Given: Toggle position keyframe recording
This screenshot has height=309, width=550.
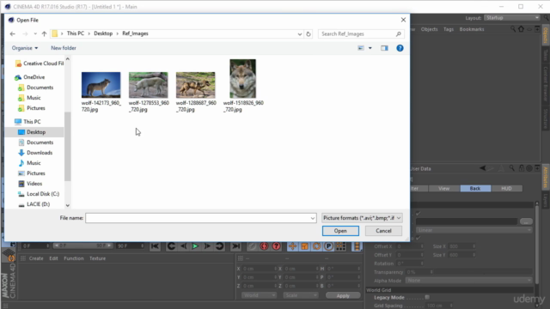Looking at the screenshot, I should coord(292,246).
